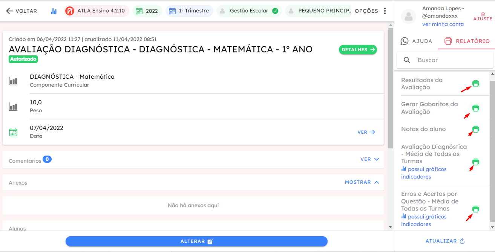The width and height of the screenshot is (495, 252).
Task: Open possui gráficos indicadores under Avaliação Diagnóstica
Action: click(424, 173)
